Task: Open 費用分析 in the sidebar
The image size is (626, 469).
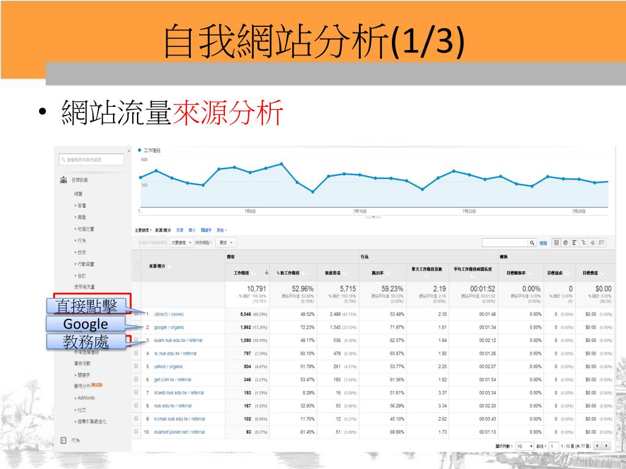Action: [83, 386]
